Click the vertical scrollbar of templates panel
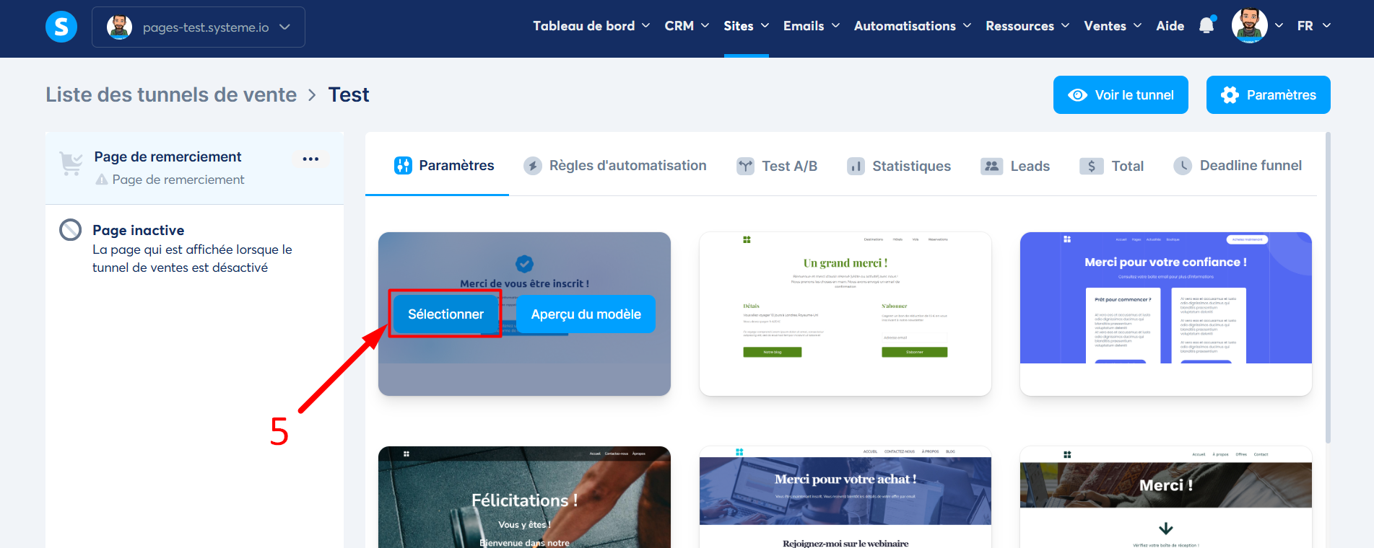Viewport: 1374px width, 548px height. coord(1328,287)
